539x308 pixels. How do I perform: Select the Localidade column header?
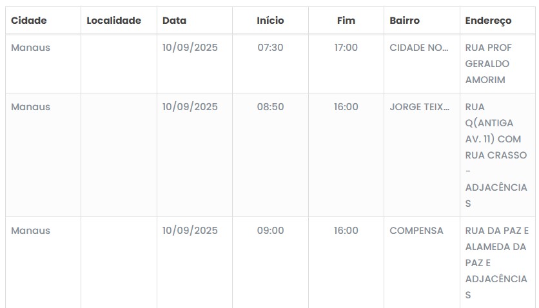(x=113, y=21)
